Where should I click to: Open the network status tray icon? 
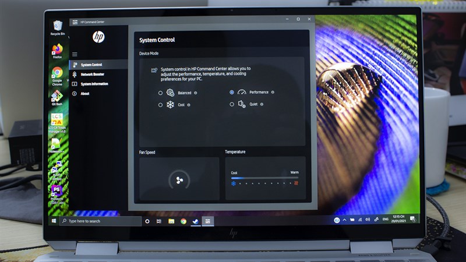pos(360,220)
